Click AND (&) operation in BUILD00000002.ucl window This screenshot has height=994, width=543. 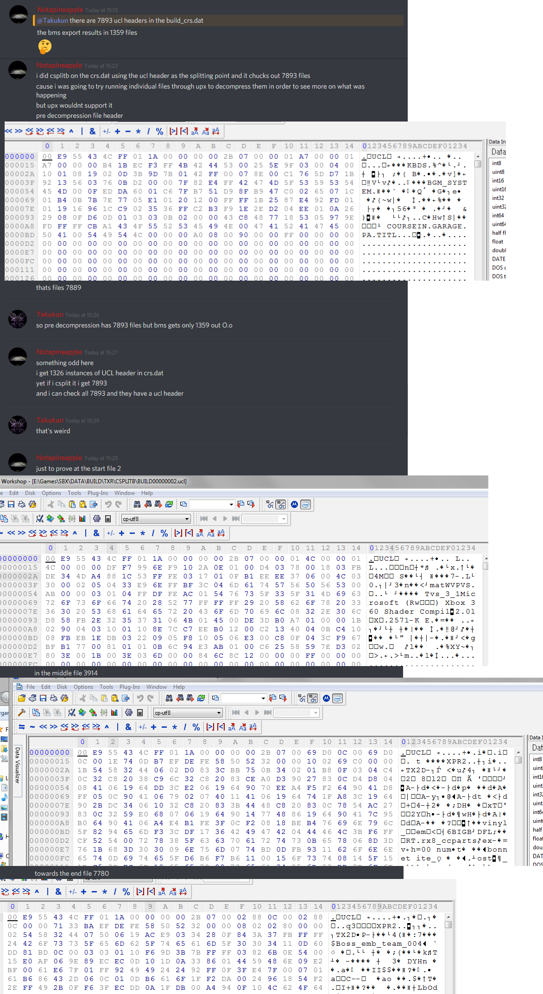coord(96,533)
